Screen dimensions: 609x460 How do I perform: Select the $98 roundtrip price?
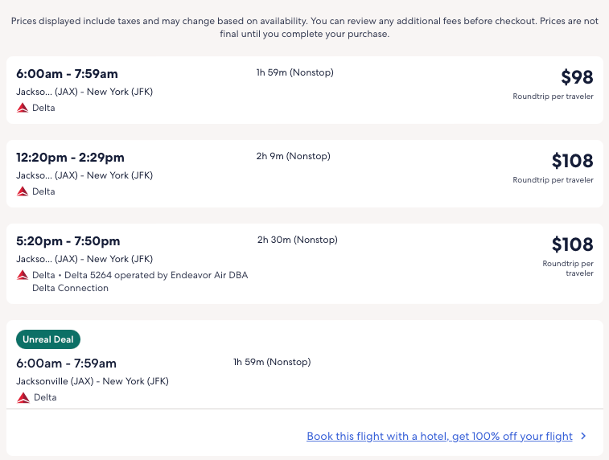[x=577, y=77]
